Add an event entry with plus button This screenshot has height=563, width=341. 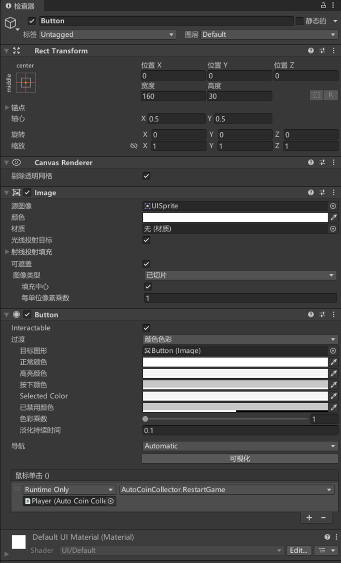coord(309,518)
